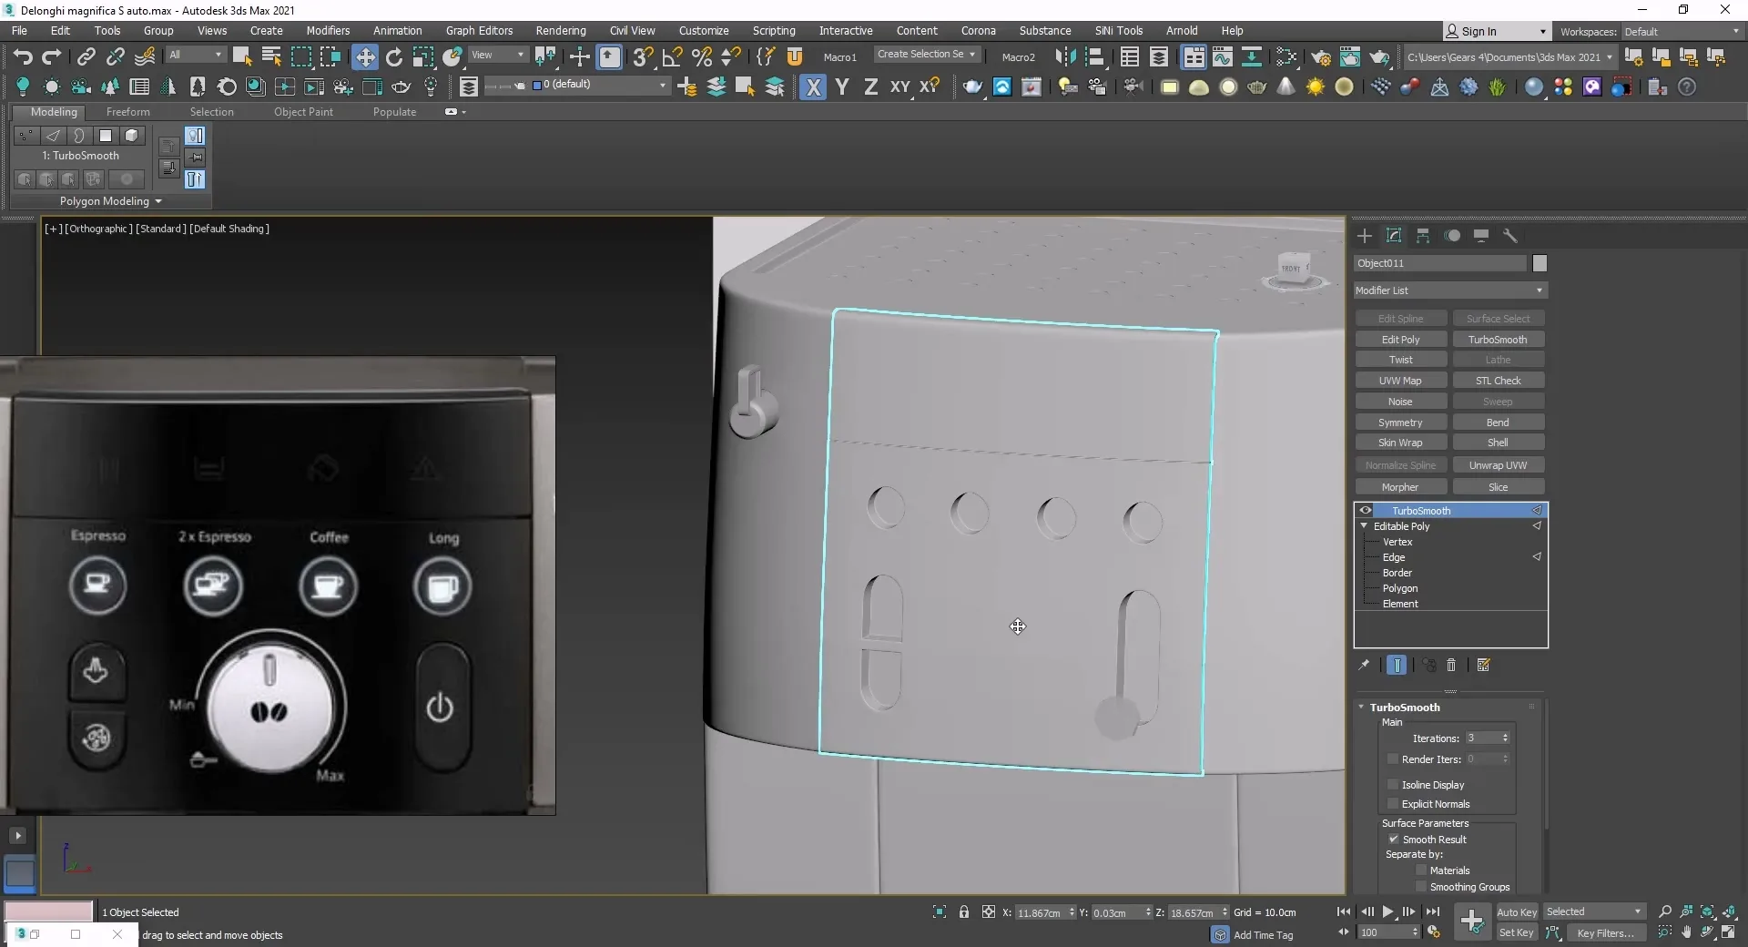Select the Select and Move tool

click(x=365, y=56)
